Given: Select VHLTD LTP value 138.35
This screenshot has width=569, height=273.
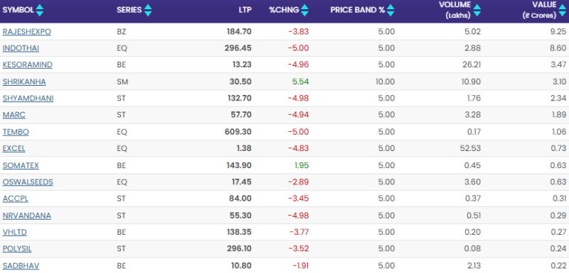Looking at the screenshot, I should pyautogui.click(x=239, y=232).
